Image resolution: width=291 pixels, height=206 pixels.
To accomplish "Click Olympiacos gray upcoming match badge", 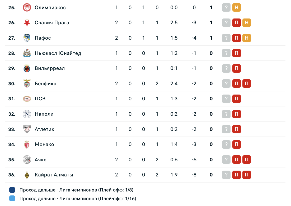I will [226, 7].
